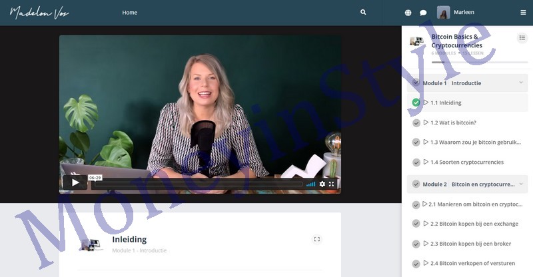Collapse Module 1 Introductie section

[x=521, y=83]
